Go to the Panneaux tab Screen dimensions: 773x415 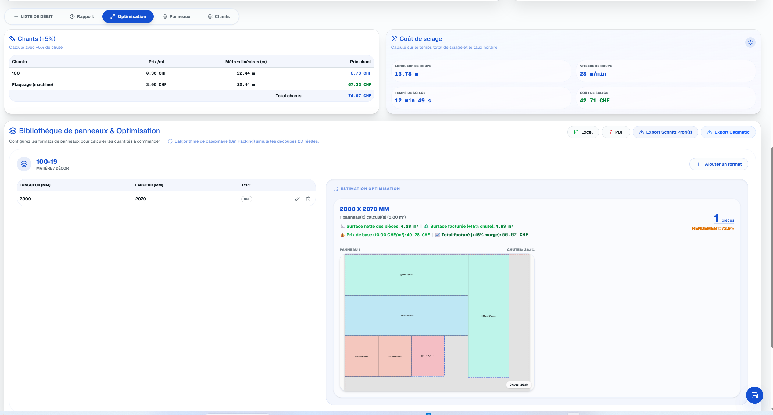(177, 16)
